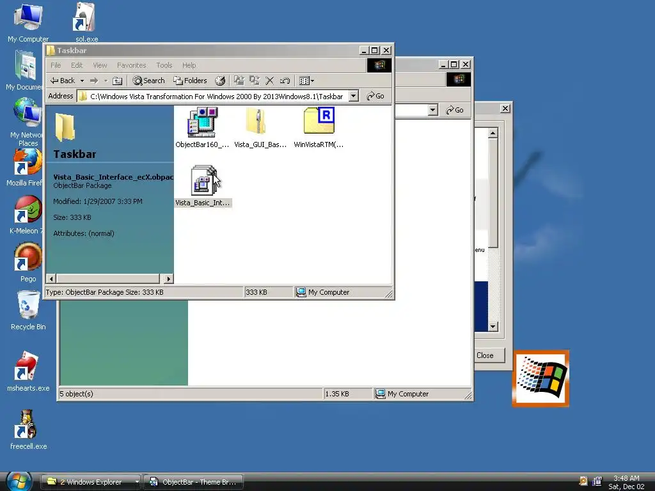
Task: Click the Copy To toolbar icon
Action: [254, 81]
